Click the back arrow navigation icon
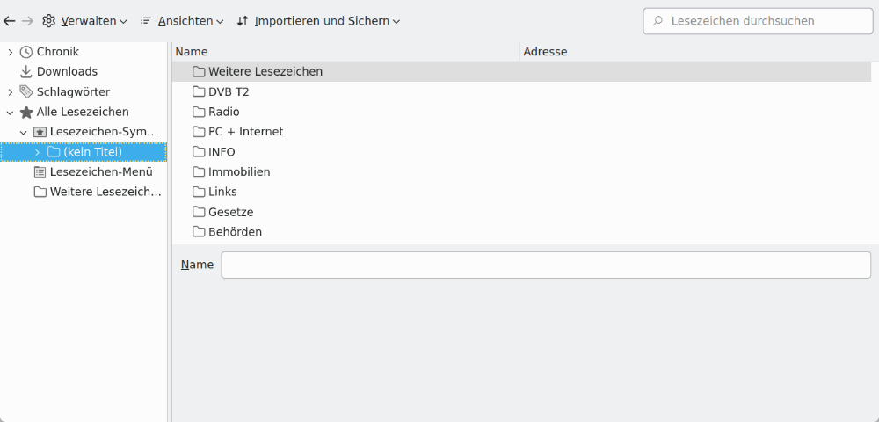This screenshot has height=422, width=879. click(x=10, y=20)
